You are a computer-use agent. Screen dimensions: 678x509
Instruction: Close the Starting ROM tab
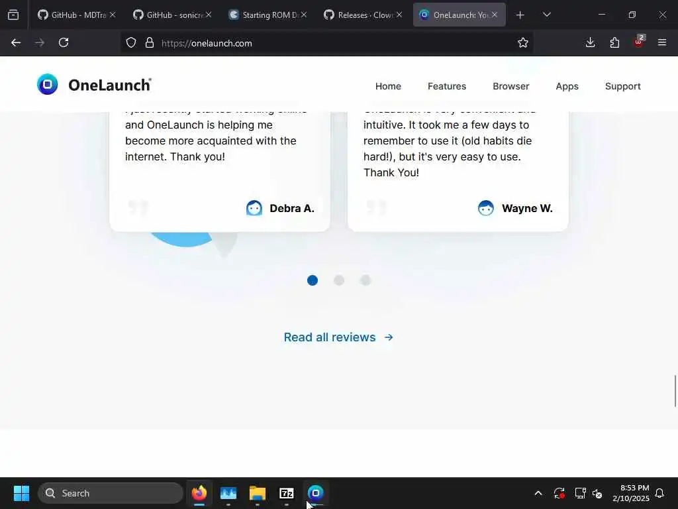[304, 15]
